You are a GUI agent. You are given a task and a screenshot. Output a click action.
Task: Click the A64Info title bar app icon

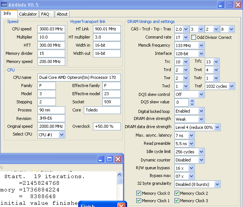[x=4, y=4]
